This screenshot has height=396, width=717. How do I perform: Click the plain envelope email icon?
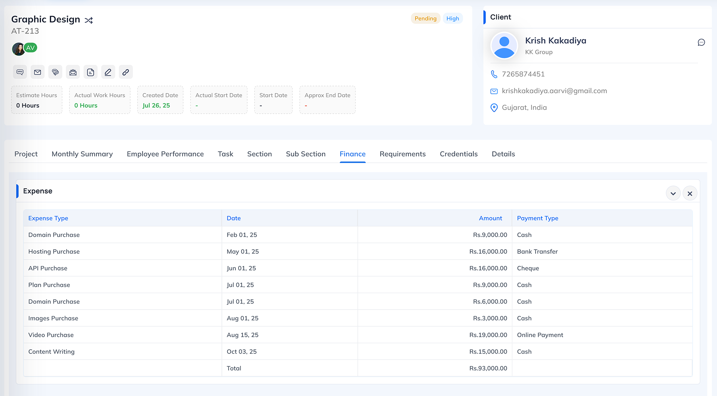tap(37, 72)
